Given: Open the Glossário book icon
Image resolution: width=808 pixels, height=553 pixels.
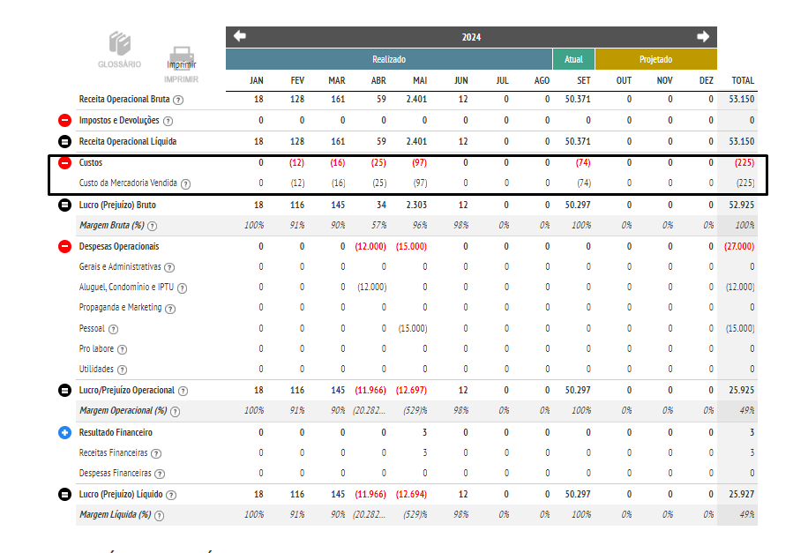Looking at the screenshot, I should pos(120,43).
